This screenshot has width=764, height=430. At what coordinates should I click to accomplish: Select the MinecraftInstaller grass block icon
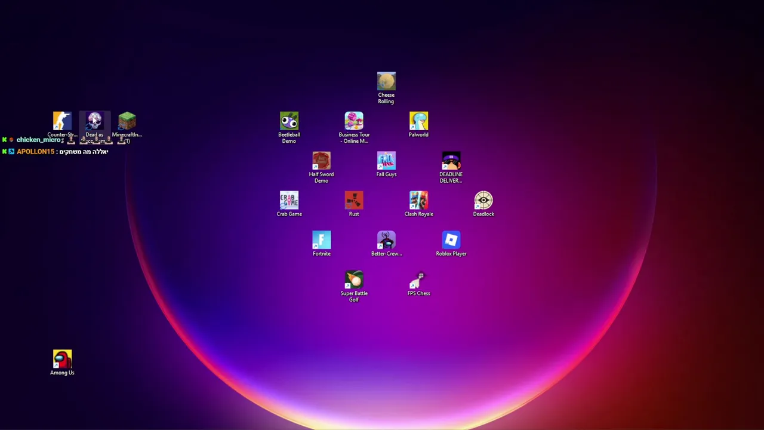tap(127, 121)
